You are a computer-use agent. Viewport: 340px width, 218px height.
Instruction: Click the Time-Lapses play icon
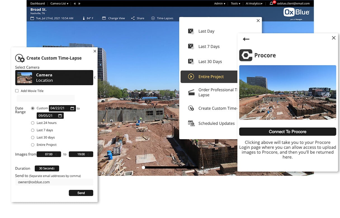coord(153,18)
